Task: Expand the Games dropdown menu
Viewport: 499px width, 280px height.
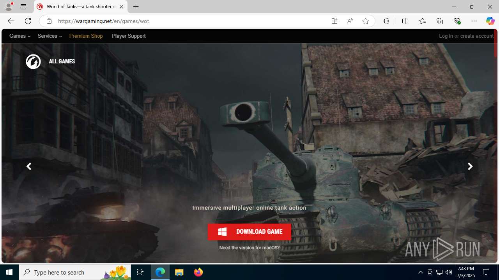Action: (20, 36)
